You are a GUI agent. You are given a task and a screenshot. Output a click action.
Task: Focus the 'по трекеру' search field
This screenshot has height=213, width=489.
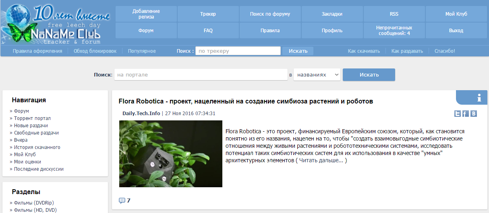238,51
